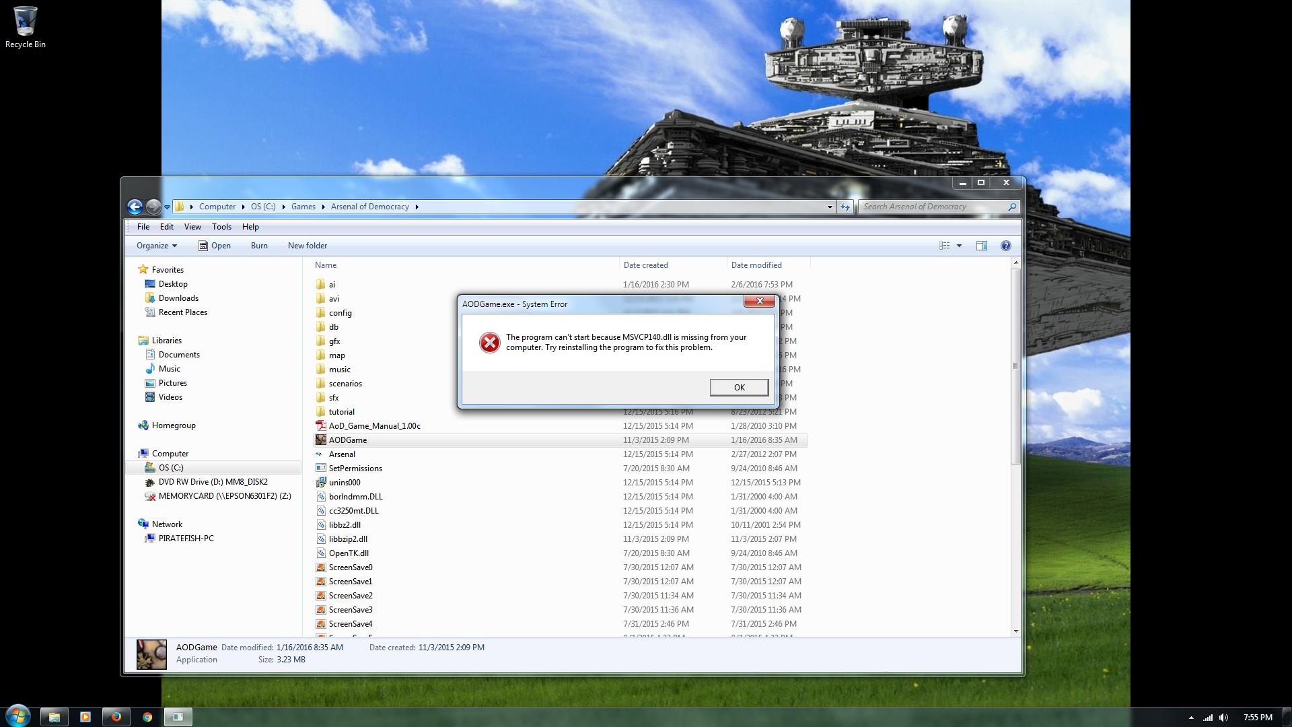Open Firefox from the taskbar

(x=116, y=717)
